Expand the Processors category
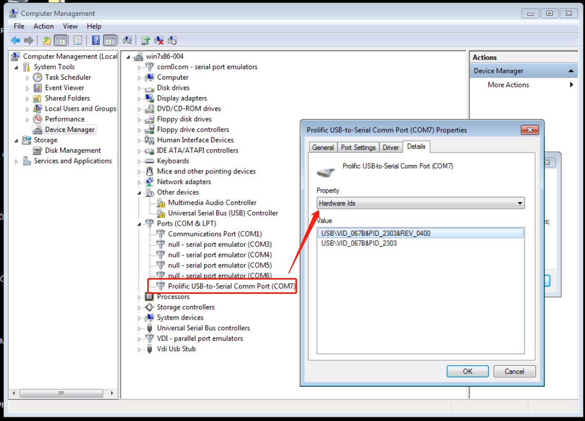 [139, 297]
